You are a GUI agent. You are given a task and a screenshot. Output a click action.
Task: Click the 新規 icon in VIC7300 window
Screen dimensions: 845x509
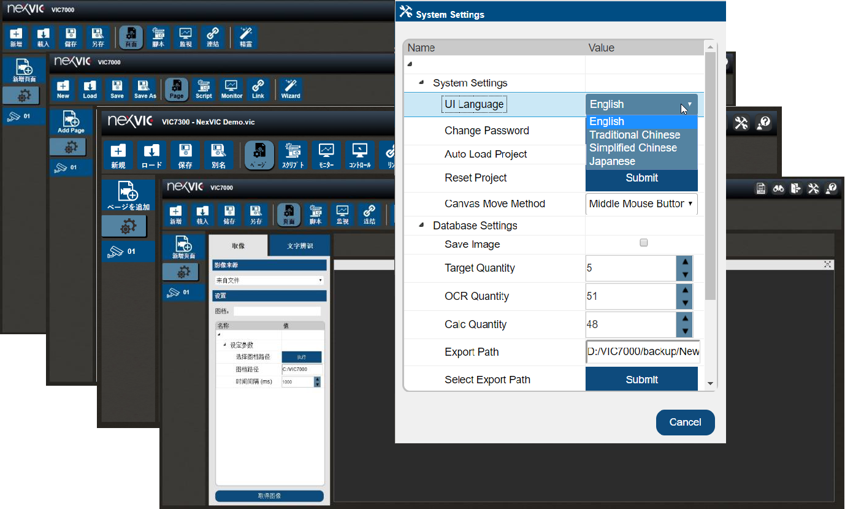118,156
